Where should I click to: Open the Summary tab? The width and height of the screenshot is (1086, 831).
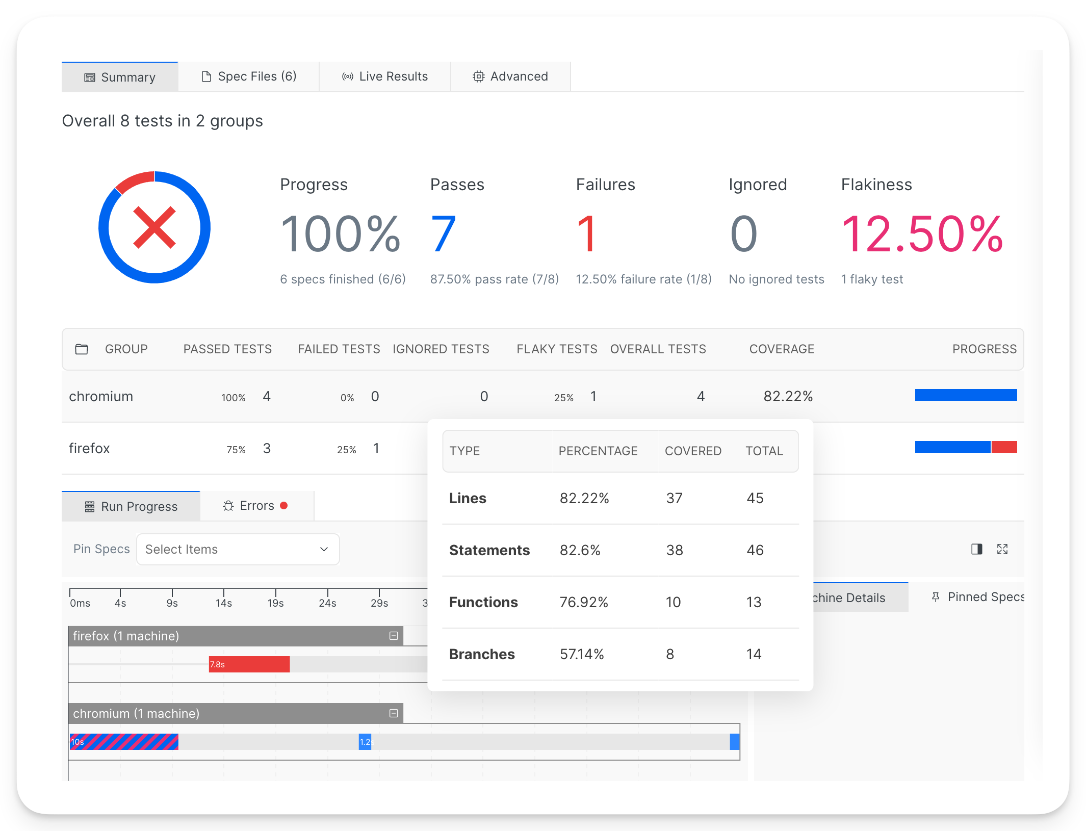click(x=120, y=77)
